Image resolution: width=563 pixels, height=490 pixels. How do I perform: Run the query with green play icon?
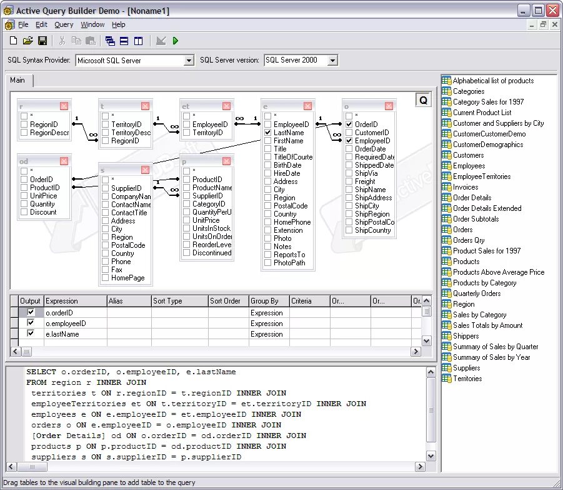click(x=176, y=41)
